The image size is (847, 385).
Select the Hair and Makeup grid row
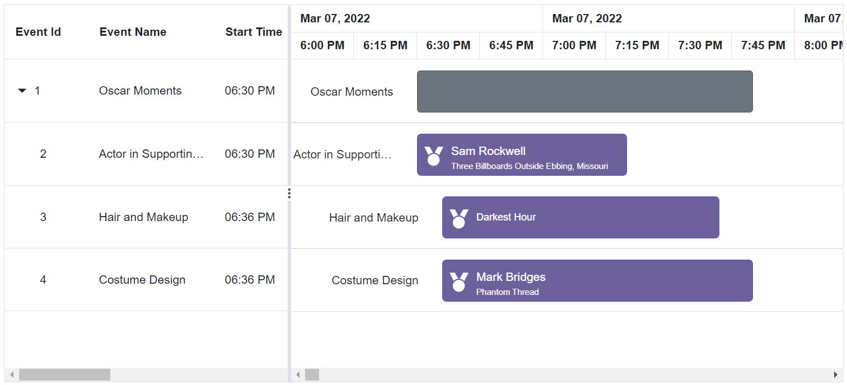tap(146, 217)
